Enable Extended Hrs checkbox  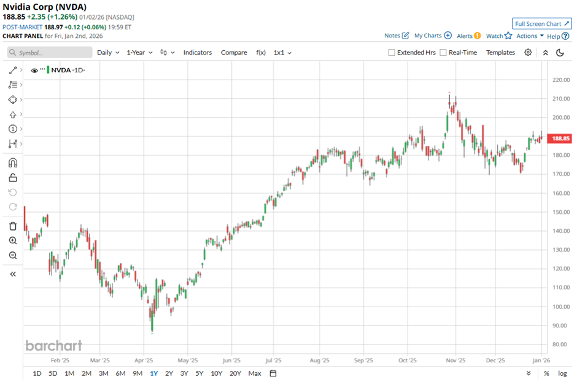(x=392, y=53)
